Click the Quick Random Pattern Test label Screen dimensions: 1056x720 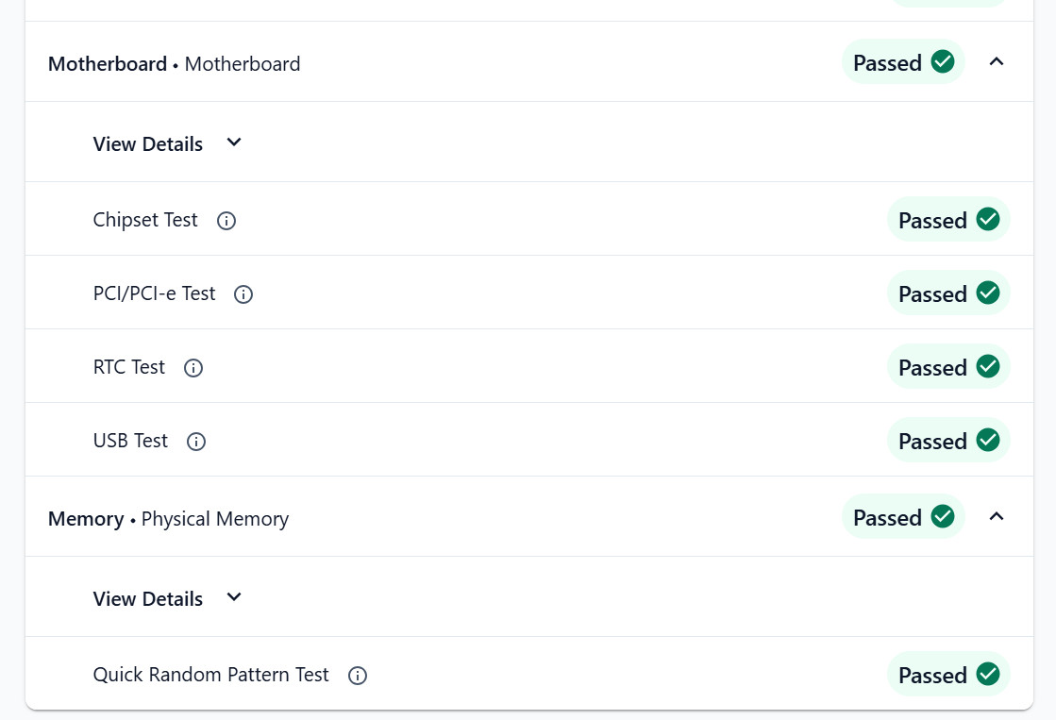coord(210,675)
